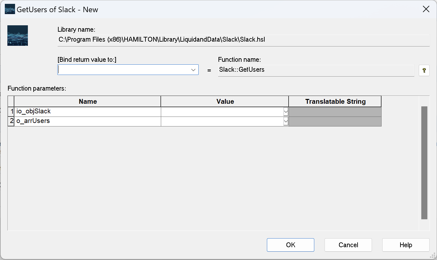Open value dropdown for o_arrUsers

click(286, 121)
